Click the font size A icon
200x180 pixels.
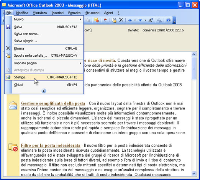(x=151, y=20)
